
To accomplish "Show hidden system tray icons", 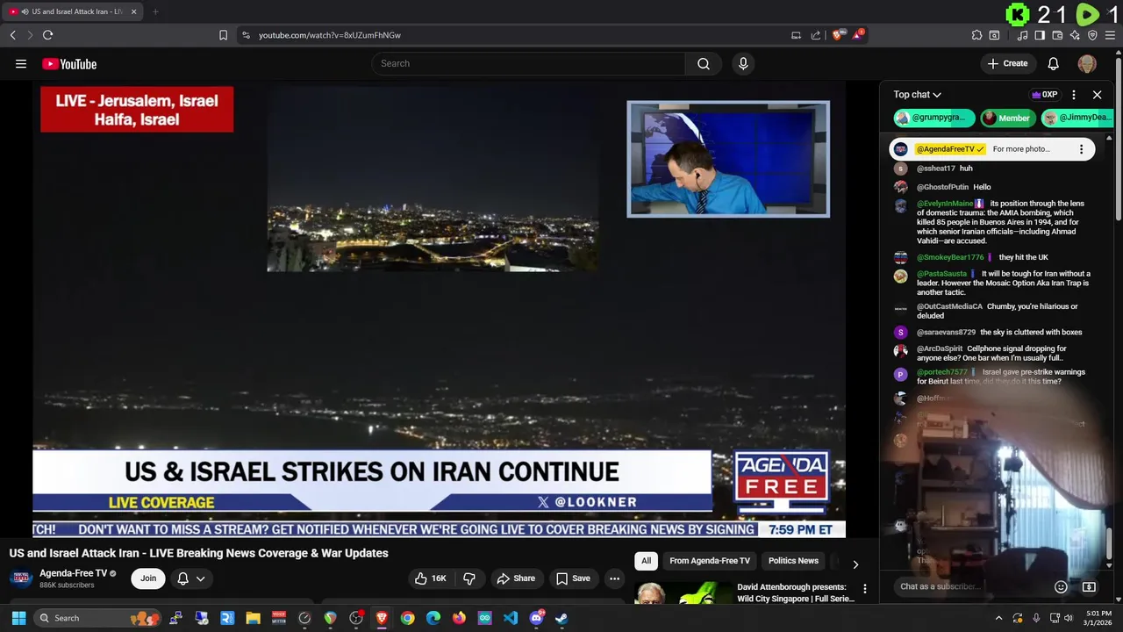I will pos(998,618).
